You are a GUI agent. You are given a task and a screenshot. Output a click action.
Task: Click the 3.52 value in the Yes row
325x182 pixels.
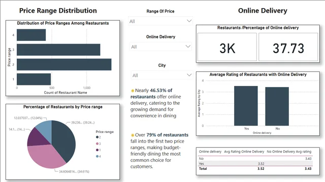click(x=261, y=164)
